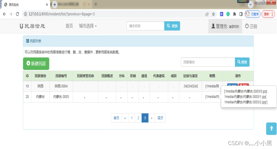Screen dimensions: 277x149
Task: Click the 尾页 pagination link
Action: pyautogui.click(x=160, y=118)
